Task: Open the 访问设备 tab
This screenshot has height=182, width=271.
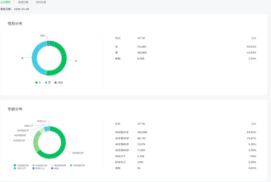Action: click(41, 2)
